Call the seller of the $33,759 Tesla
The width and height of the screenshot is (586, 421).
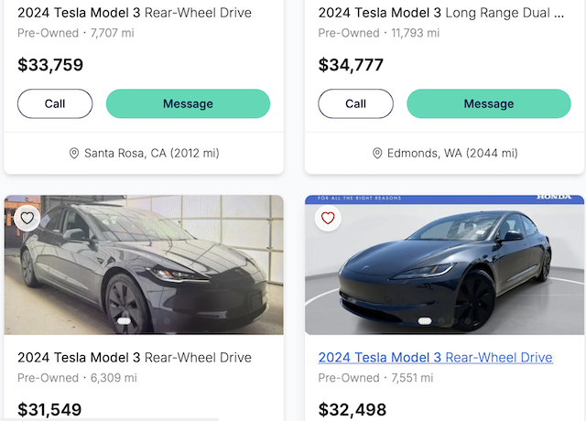[55, 103]
